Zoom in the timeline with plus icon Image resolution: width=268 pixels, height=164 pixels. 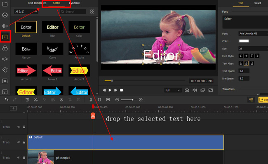[x=141, y=100]
